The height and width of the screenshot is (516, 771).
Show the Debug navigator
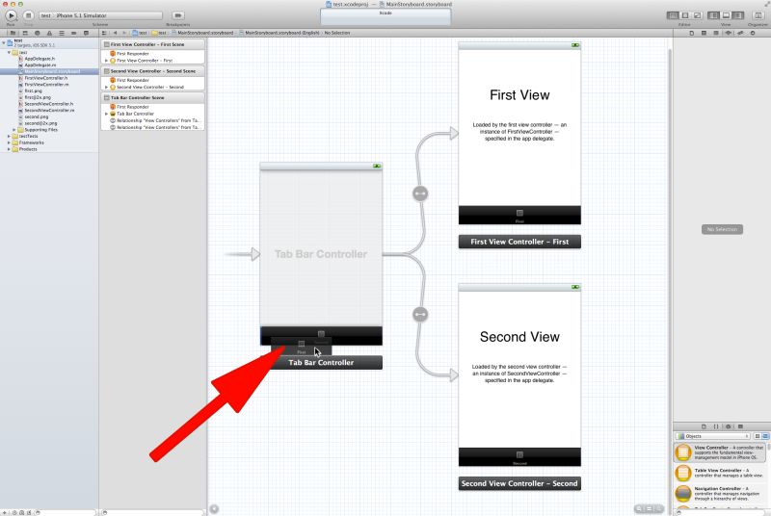62,33
